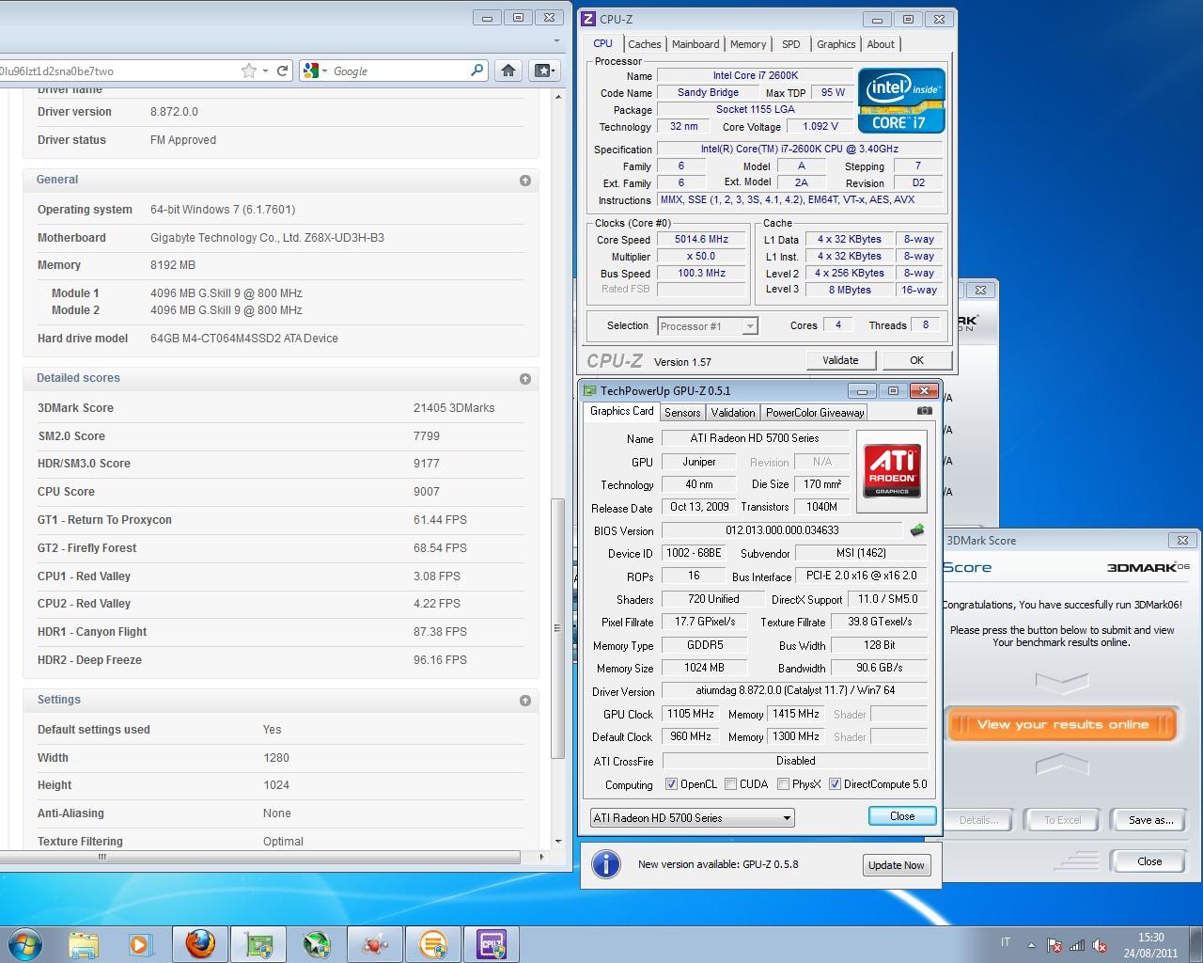The width and height of the screenshot is (1203, 963).
Task: Collapse the Settings section
Action: 525,701
